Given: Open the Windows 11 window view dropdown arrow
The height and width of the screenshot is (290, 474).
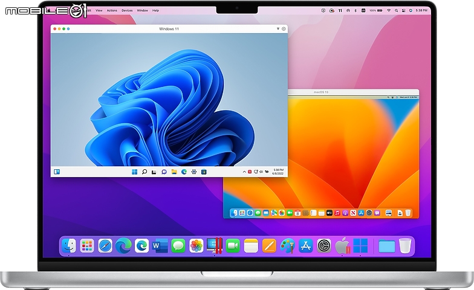Looking at the screenshot, I should click(x=278, y=29).
